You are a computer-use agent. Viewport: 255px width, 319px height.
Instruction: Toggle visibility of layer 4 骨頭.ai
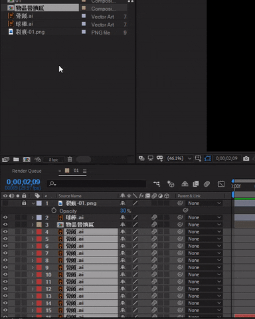point(5,231)
